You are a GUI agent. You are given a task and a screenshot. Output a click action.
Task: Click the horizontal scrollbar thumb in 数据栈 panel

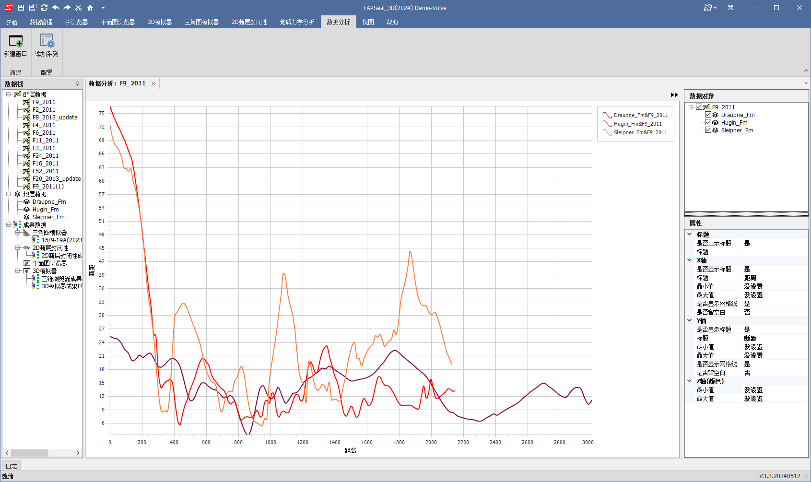[30, 453]
